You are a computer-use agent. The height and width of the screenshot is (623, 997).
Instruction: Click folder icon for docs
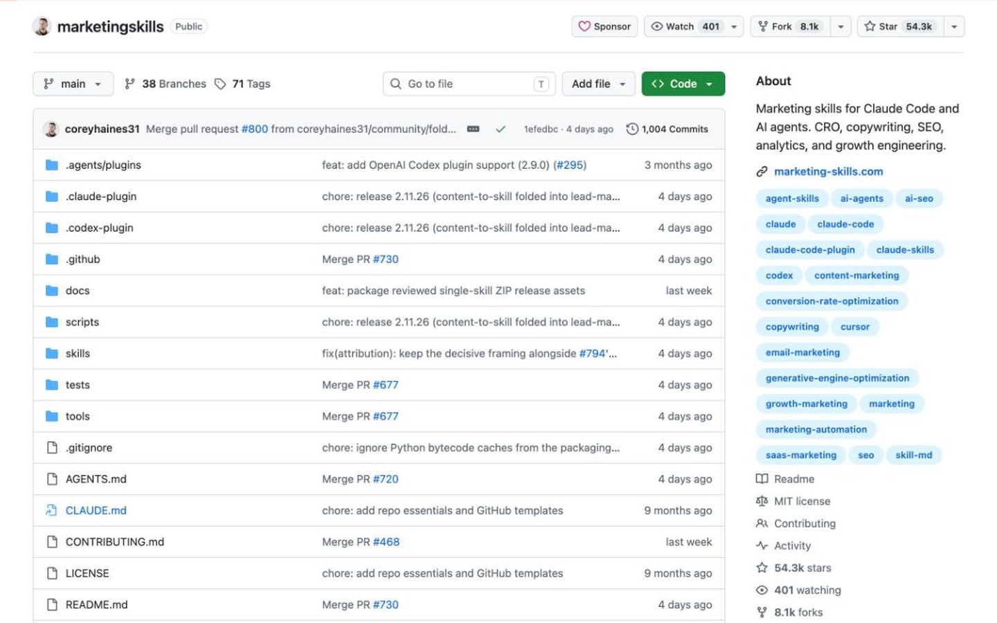coord(51,291)
